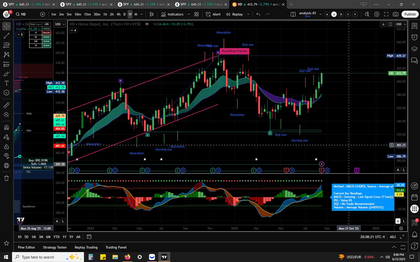Select the ruler measure tool

coord(6,105)
